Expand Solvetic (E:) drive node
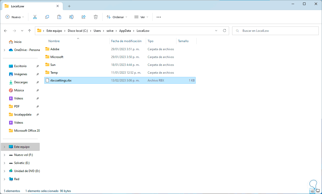Screen dimensions: 322x194 [4, 163]
